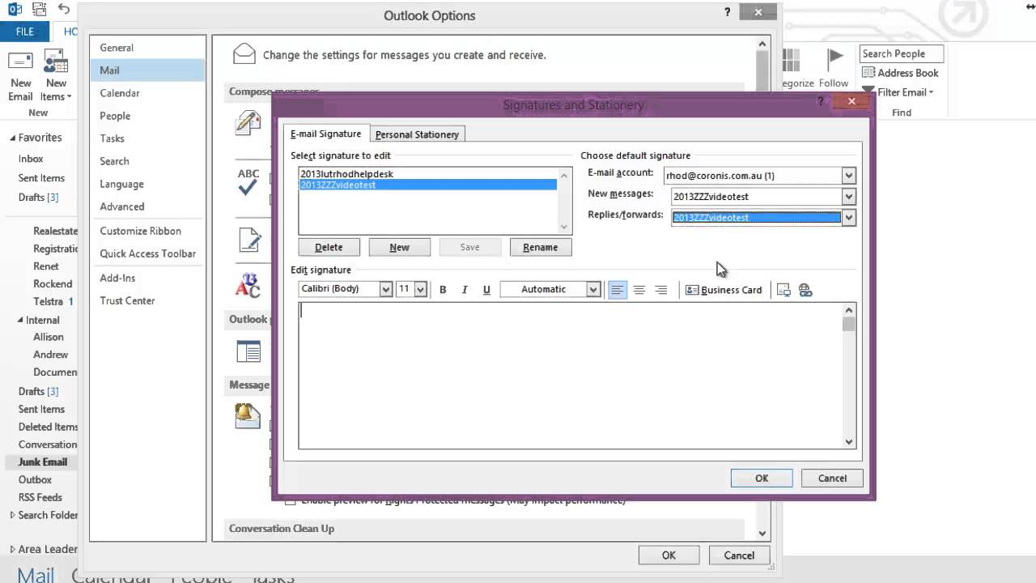Select General in Outlook Options
This screenshot has width=1036, height=583.
pos(148,48)
